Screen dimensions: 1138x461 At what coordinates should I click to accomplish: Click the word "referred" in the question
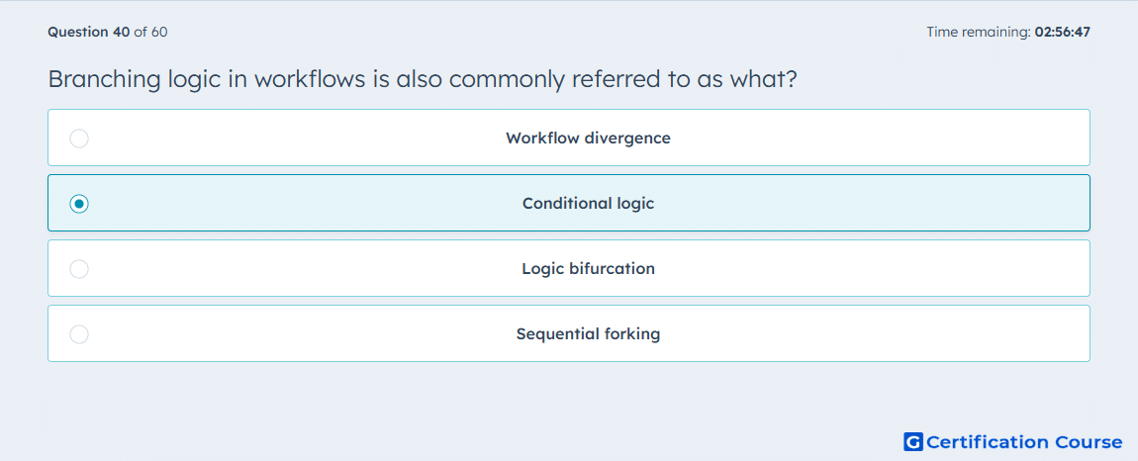(616, 78)
